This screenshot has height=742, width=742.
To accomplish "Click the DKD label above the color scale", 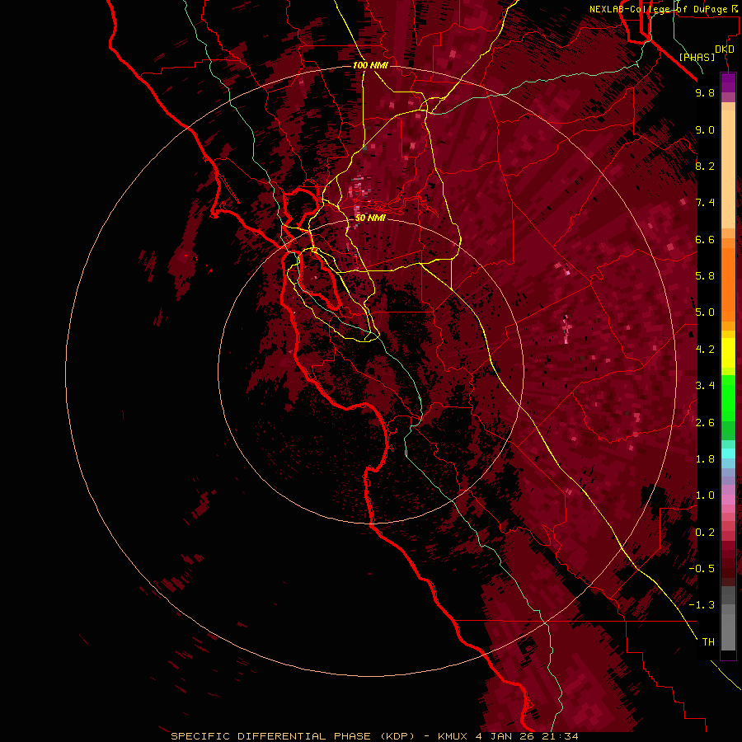I will point(724,49).
